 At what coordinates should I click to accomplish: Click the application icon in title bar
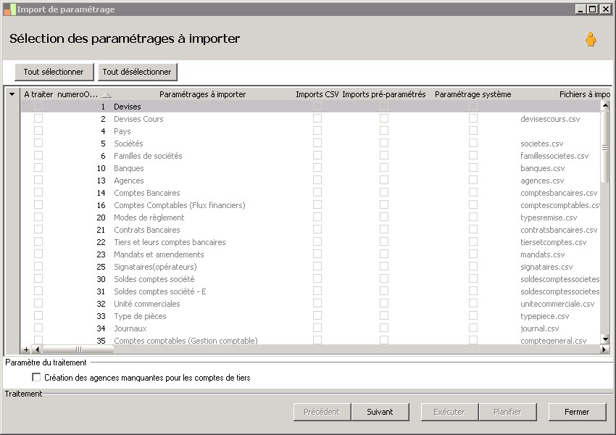[x=9, y=9]
